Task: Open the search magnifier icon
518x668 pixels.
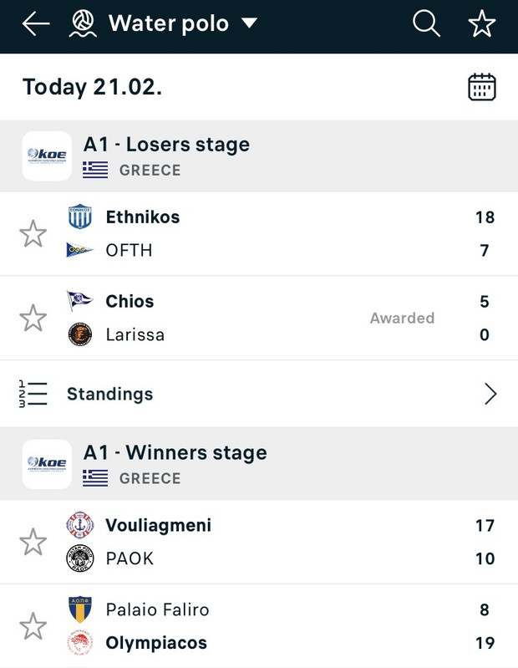Action: pyautogui.click(x=426, y=23)
